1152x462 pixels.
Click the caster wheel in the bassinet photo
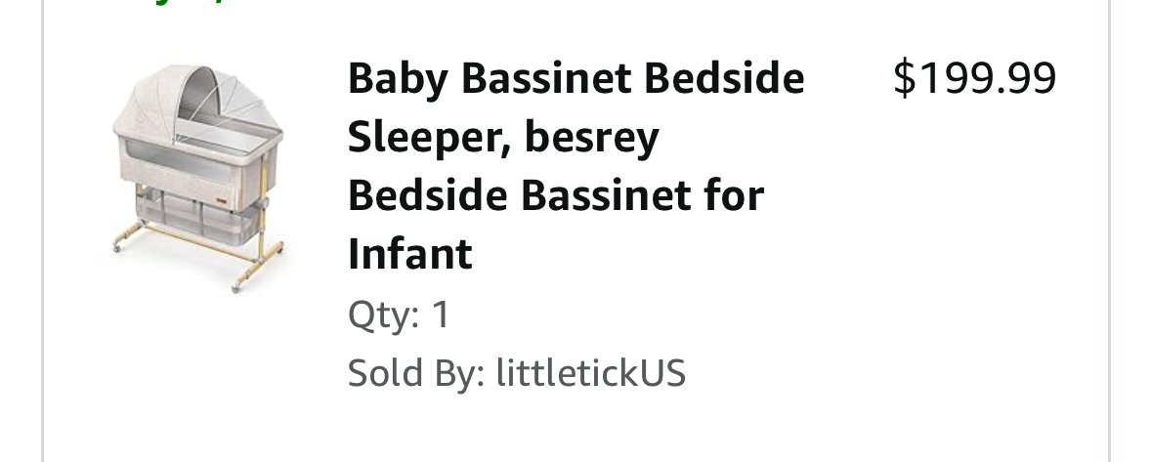[236, 288]
